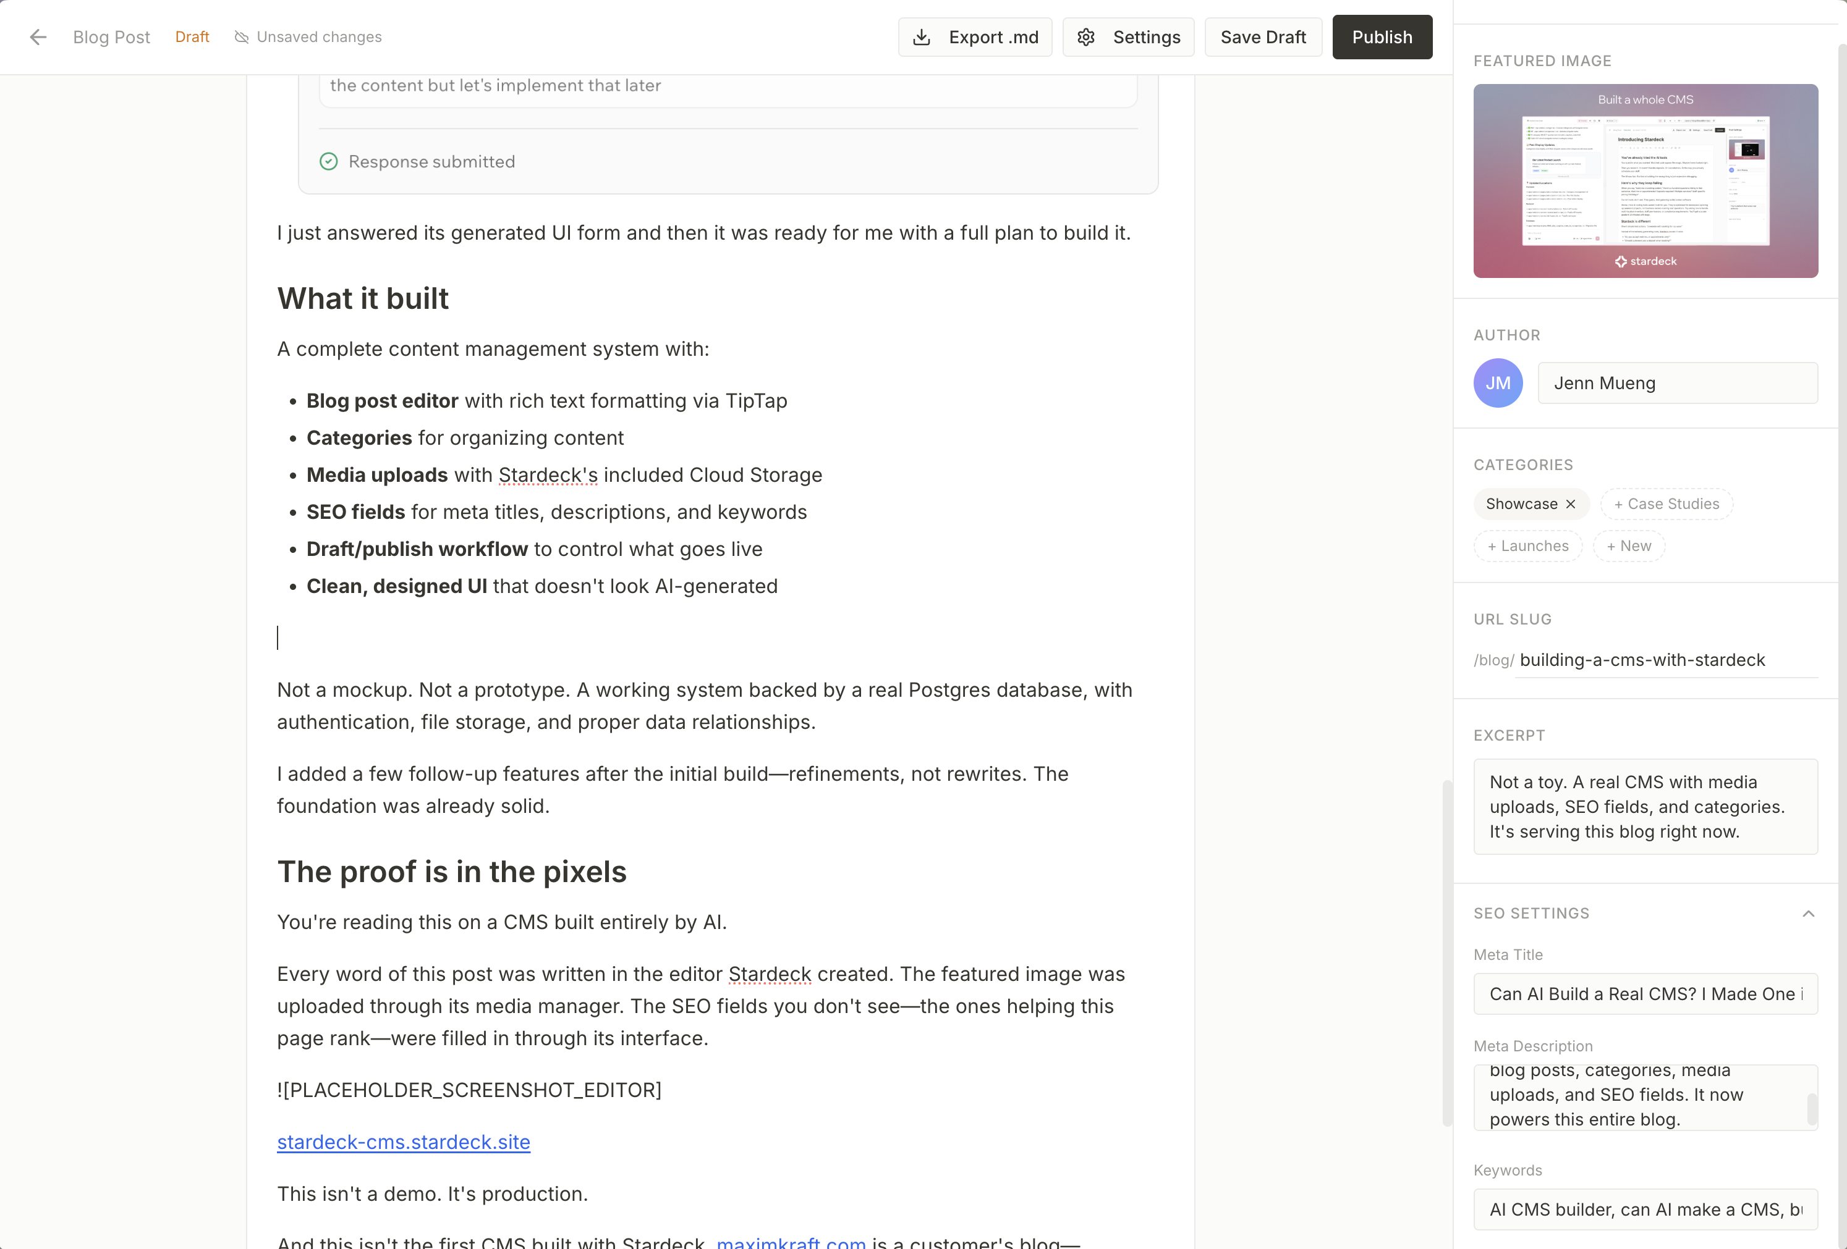Add the Case Studies category
Image resolution: width=1847 pixels, height=1249 pixels.
1666,504
